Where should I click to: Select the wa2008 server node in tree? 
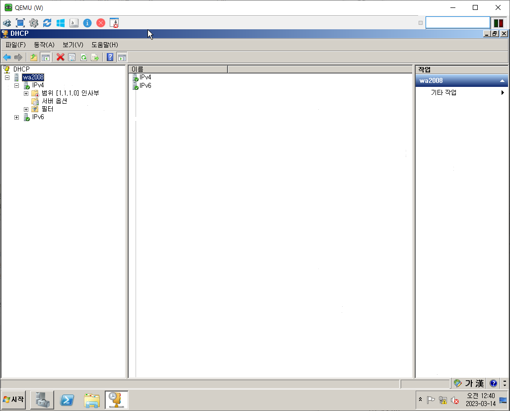click(33, 77)
